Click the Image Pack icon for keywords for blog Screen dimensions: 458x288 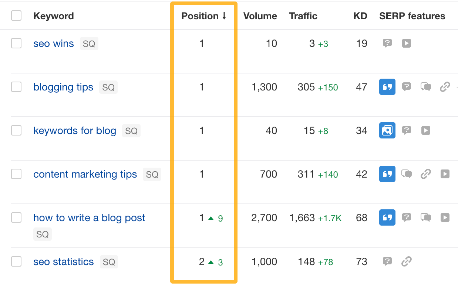[387, 130]
